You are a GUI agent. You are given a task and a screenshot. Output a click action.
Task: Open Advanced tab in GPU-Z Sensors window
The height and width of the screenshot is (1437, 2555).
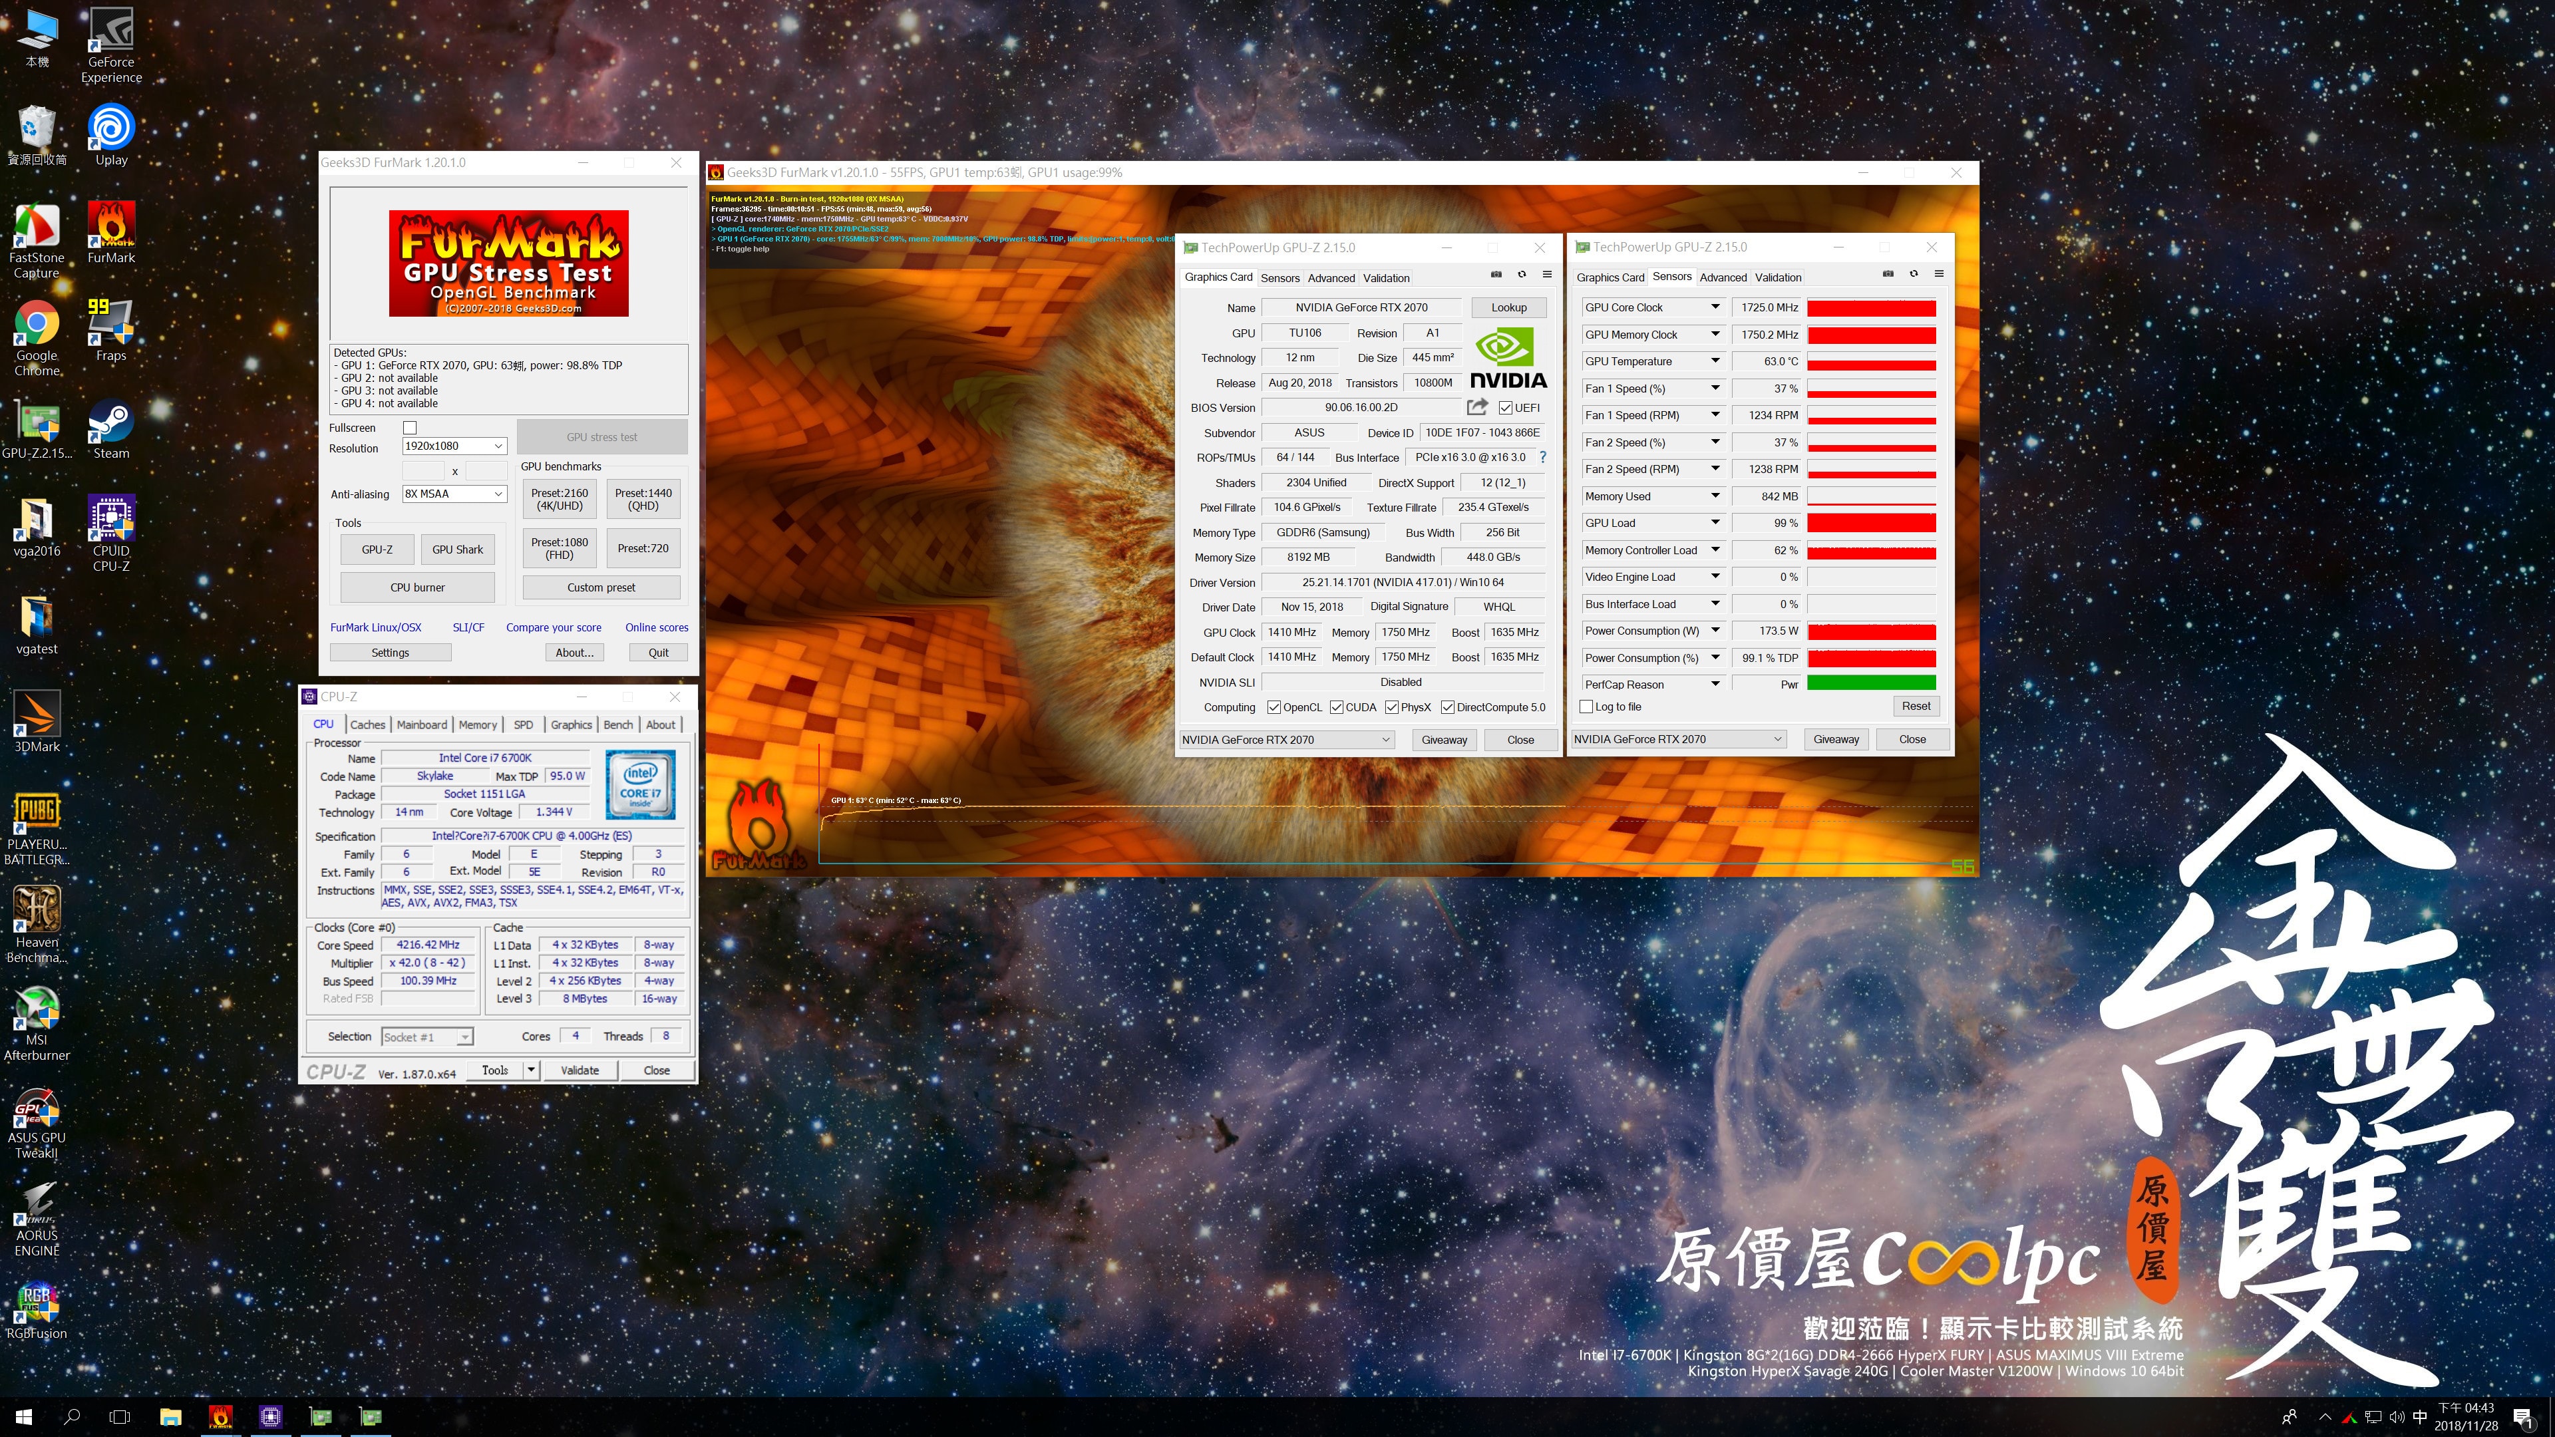pos(1723,277)
